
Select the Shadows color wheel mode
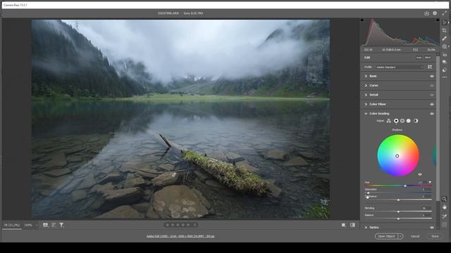(x=396, y=121)
